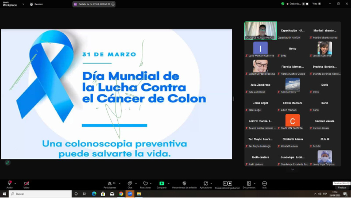Expand the Compartir options arrow
The width and height of the screenshot is (351, 198).
click(x=168, y=183)
